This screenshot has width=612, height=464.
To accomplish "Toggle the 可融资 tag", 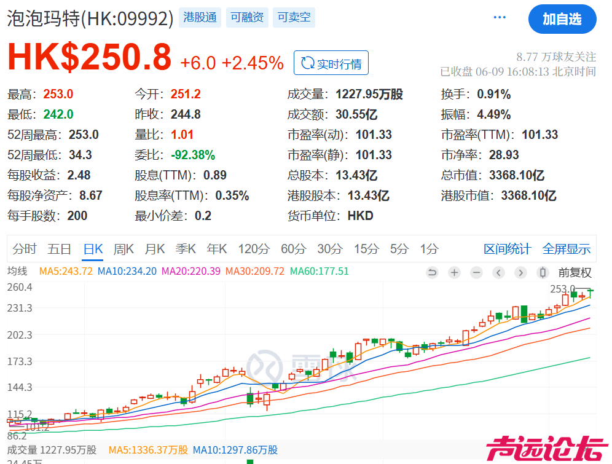I will 247,17.
